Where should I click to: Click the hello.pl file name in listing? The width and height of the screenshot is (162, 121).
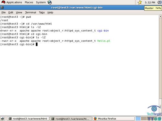click(x=104, y=41)
